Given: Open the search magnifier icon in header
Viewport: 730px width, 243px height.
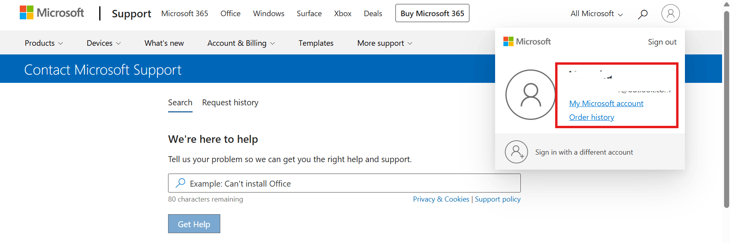Looking at the screenshot, I should coord(643,14).
